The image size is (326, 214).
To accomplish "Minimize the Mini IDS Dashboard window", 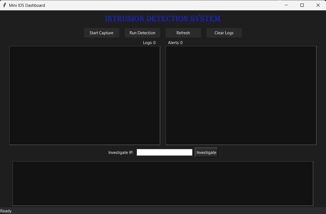I will [286, 5].
